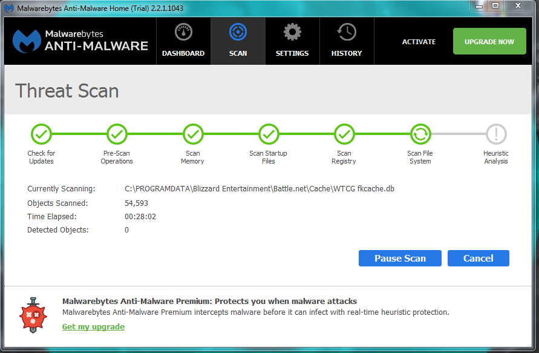This screenshot has width=539, height=353.
Task: Select the Scan tab
Action: pyautogui.click(x=238, y=41)
